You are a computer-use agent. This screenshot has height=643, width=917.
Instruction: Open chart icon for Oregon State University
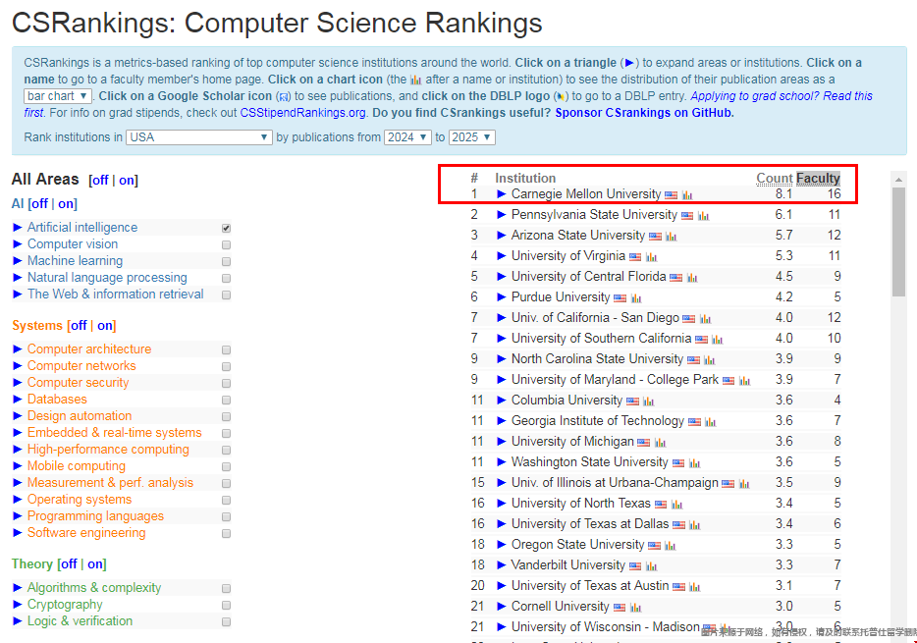click(671, 546)
